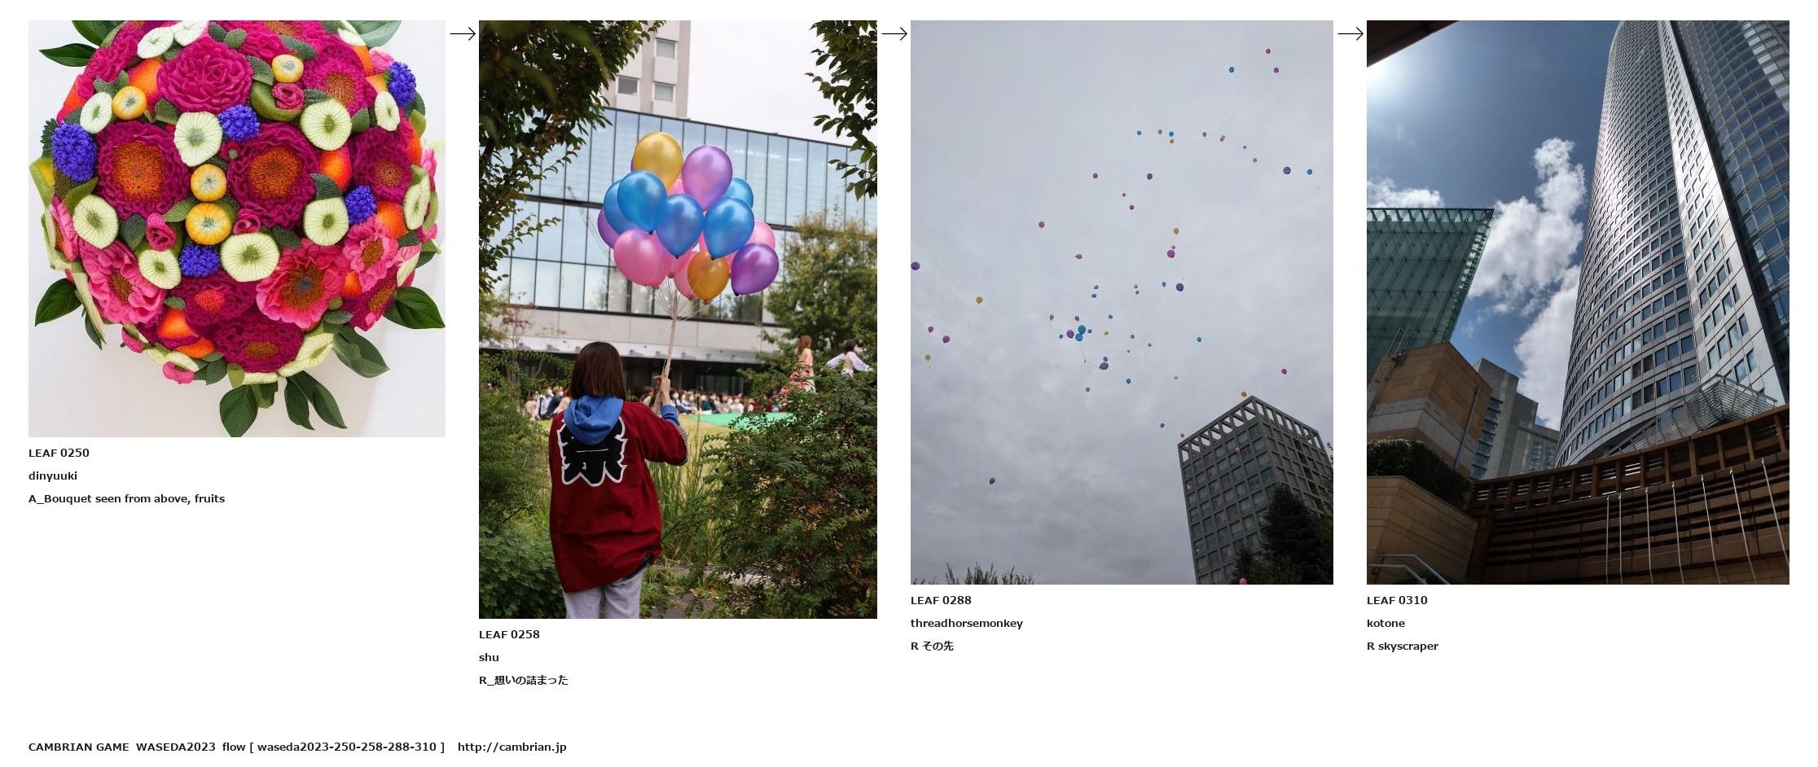Select author name shu
The width and height of the screenshot is (1818, 767).
click(489, 657)
